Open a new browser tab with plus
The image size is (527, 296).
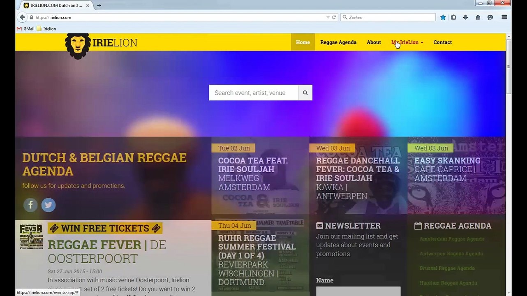click(99, 5)
